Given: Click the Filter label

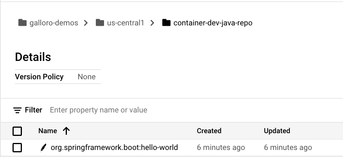Looking at the screenshot, I should click(34, 110).
